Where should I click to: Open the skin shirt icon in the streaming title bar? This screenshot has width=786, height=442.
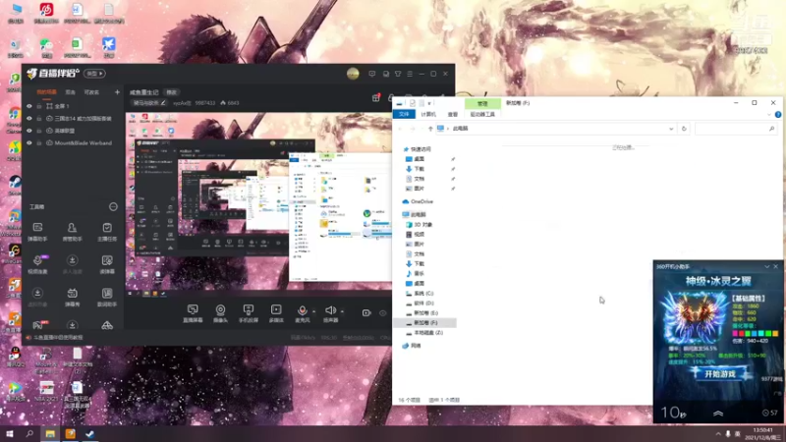[398, 74]
